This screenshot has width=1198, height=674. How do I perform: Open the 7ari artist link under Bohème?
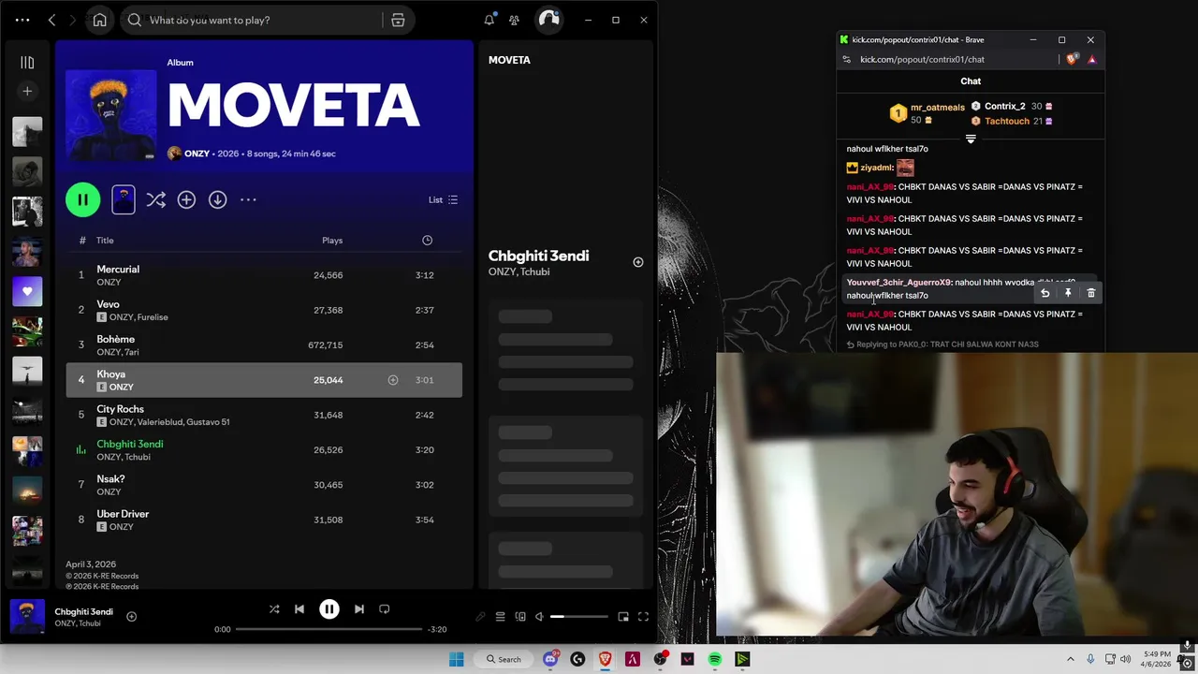click(x=131, y=352)
